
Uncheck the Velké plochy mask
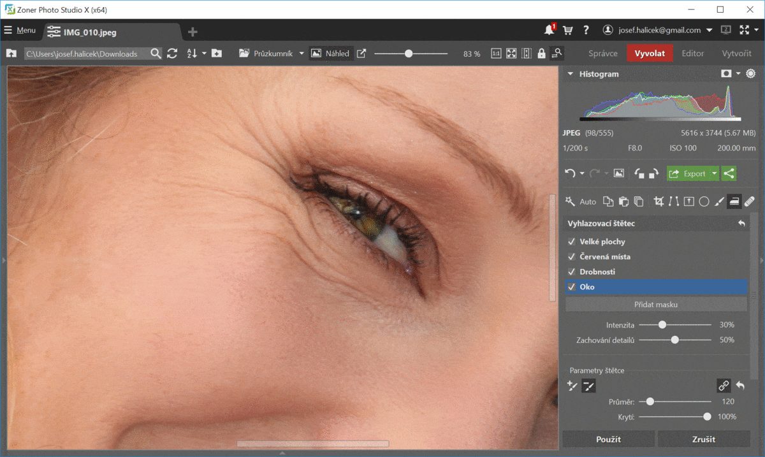click(572, 242)
